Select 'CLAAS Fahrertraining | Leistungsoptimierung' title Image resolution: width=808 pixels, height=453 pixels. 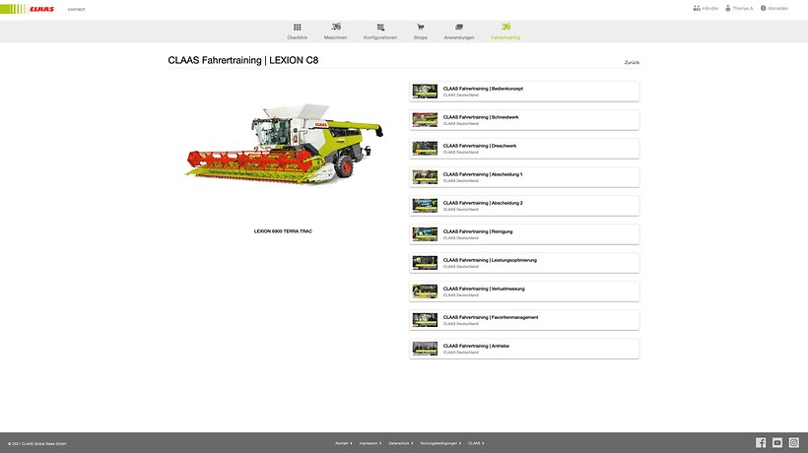point(490,260)
